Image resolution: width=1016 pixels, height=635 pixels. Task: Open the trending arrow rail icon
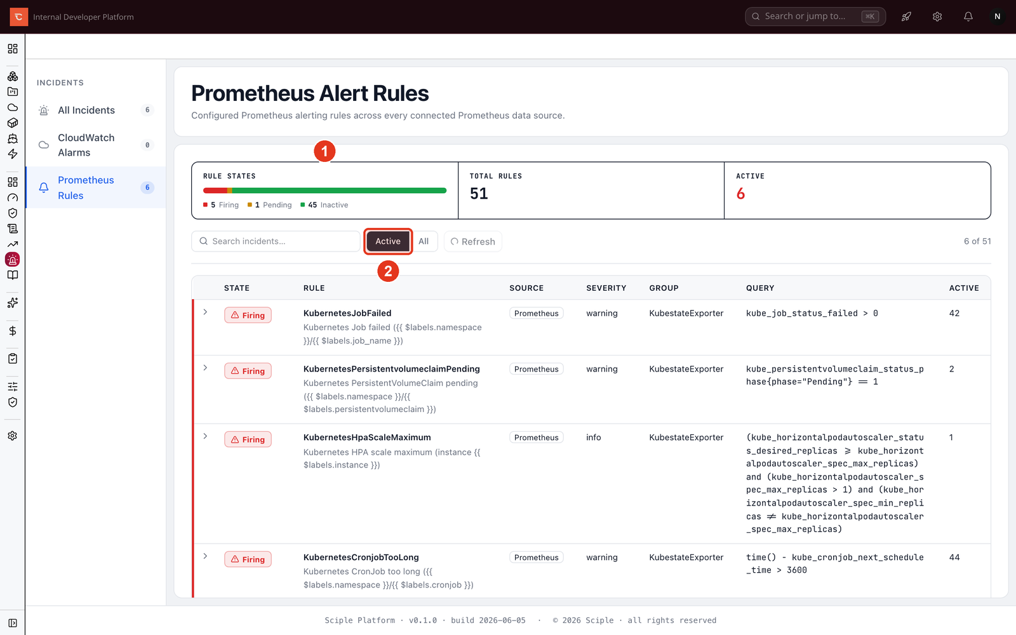coord(13,244)
